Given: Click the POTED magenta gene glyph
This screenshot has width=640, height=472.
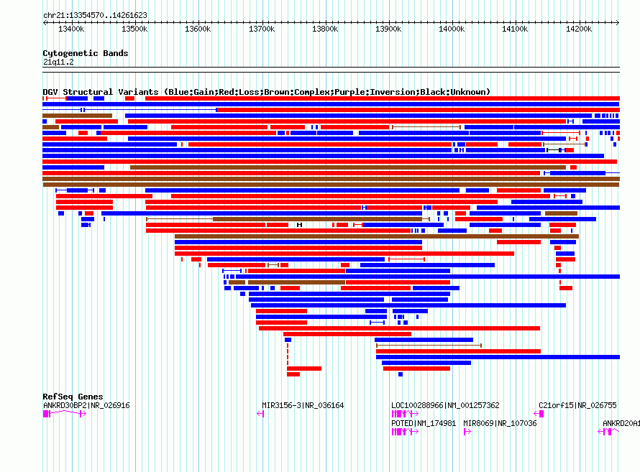Looking at the screenshot, I should pyautogui.click(x=405, y=432).
